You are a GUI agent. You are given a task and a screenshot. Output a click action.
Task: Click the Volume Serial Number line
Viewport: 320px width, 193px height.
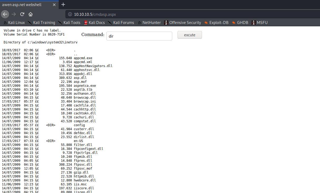click(34, 34)
